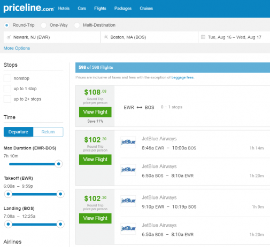The image size is (270, 247).
Task: Tick the up to 2+ stops checkbox
Action: (7, 99)
